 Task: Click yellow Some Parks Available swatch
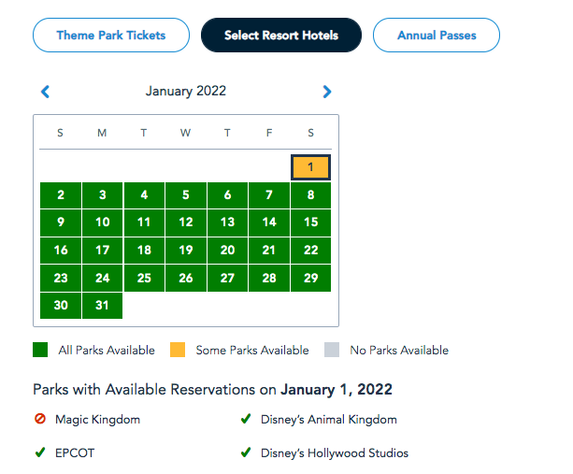click(178, 351)
